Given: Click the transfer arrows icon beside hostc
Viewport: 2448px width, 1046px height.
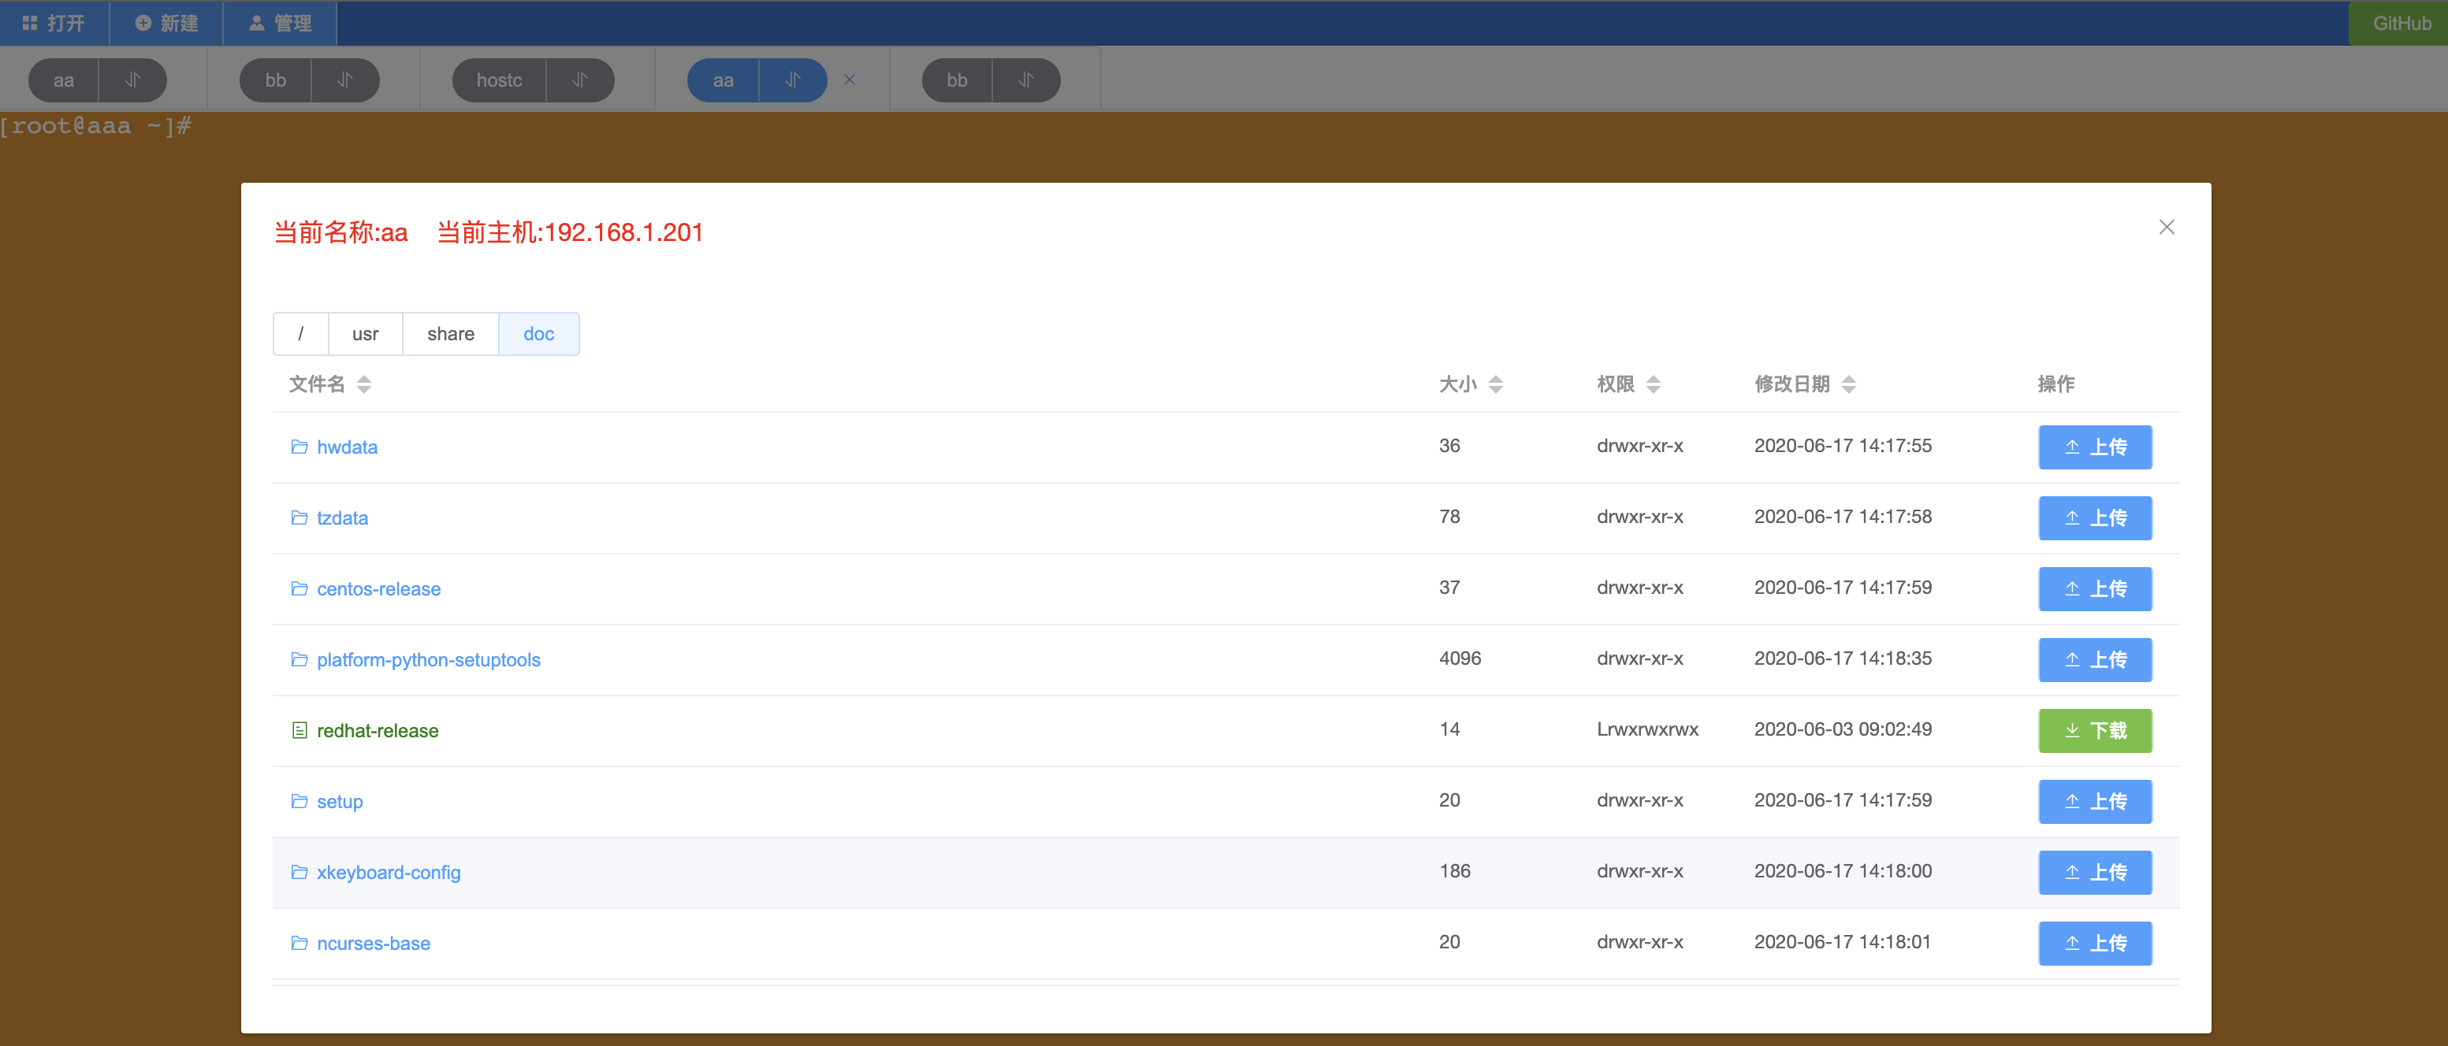Looking at the screenshot, I should click(580, 80).
